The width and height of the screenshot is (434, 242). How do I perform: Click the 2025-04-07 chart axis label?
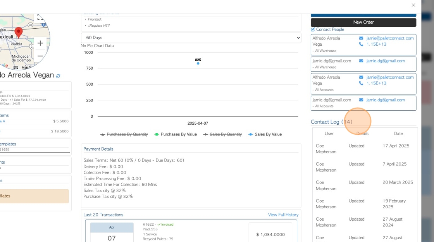point(198,124)
